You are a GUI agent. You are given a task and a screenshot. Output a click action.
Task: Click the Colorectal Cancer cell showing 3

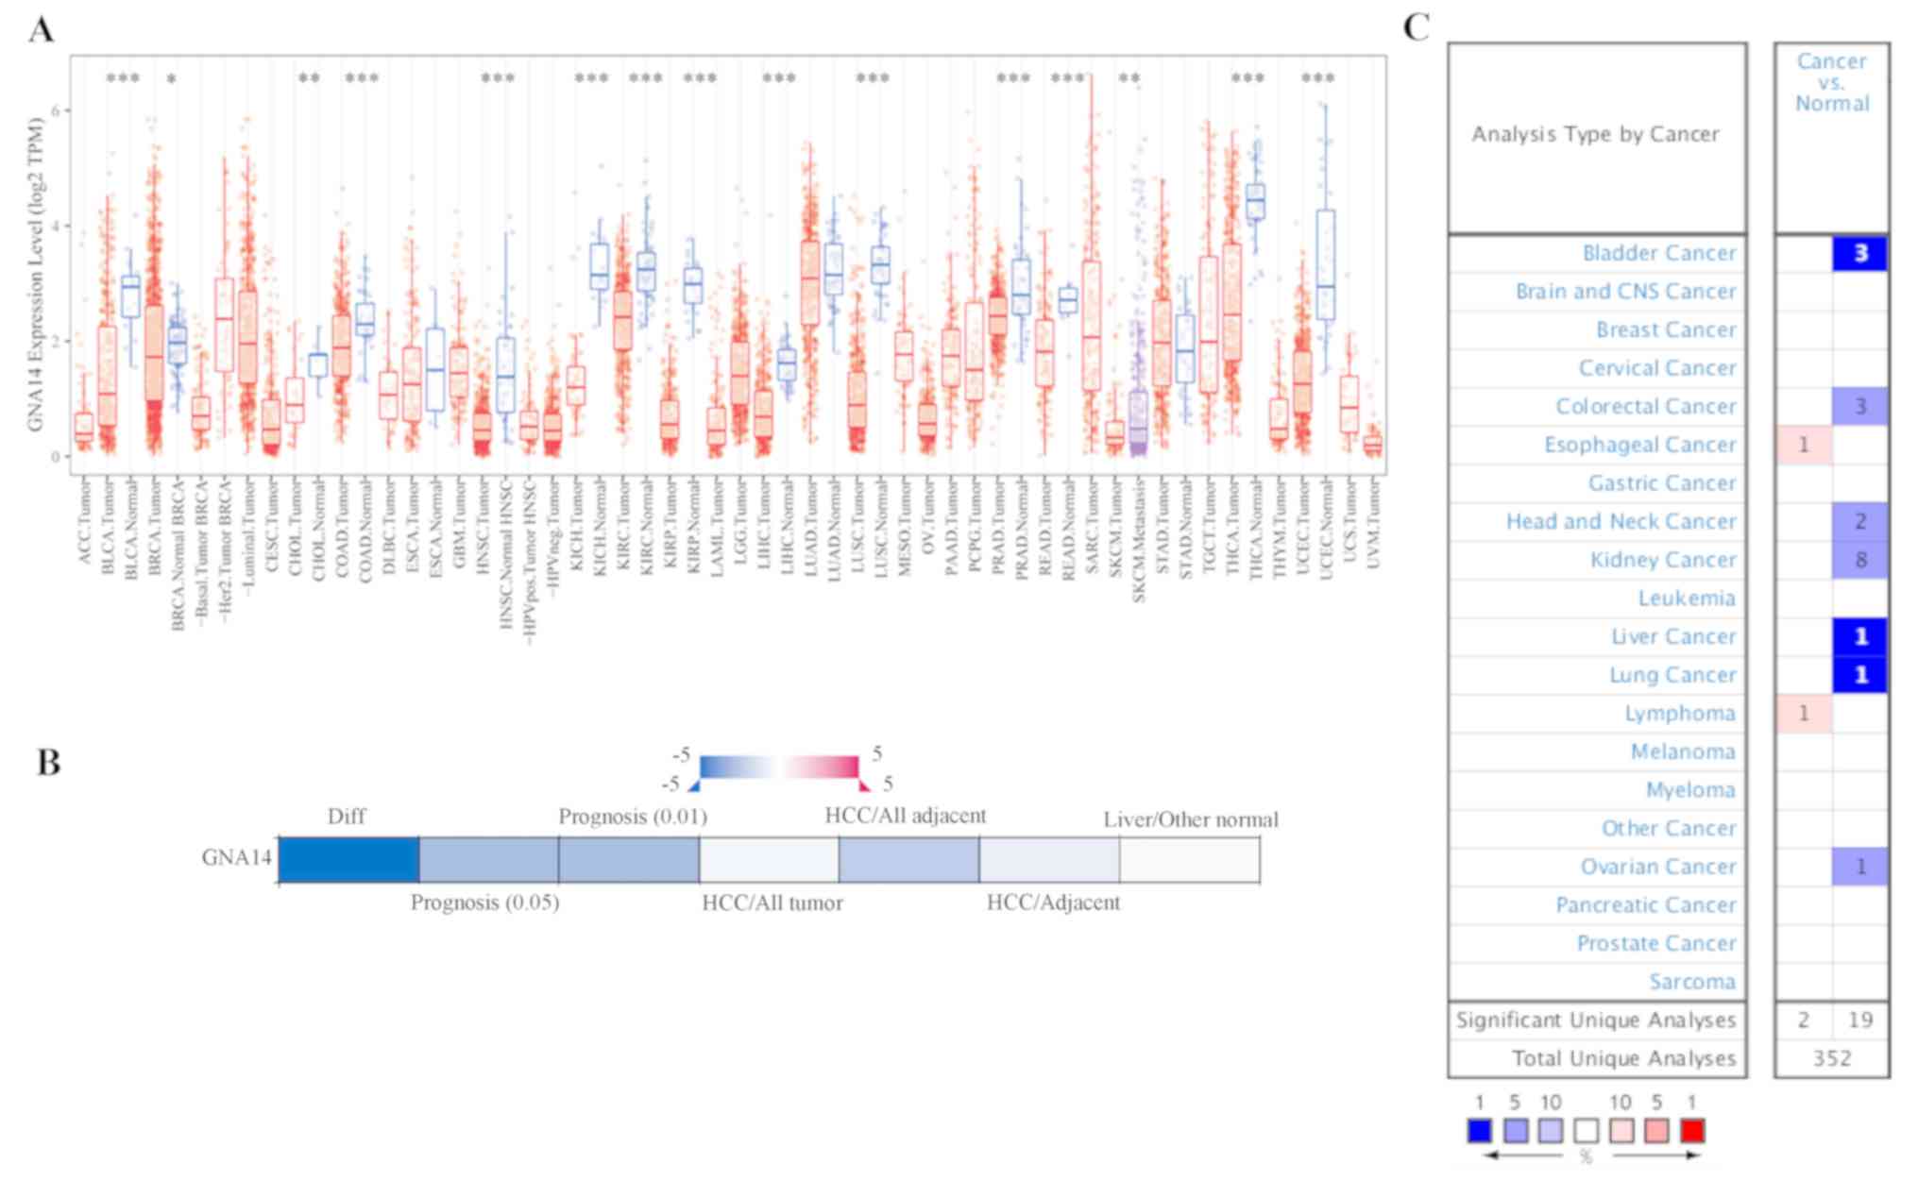click(x=1859, y=407)
